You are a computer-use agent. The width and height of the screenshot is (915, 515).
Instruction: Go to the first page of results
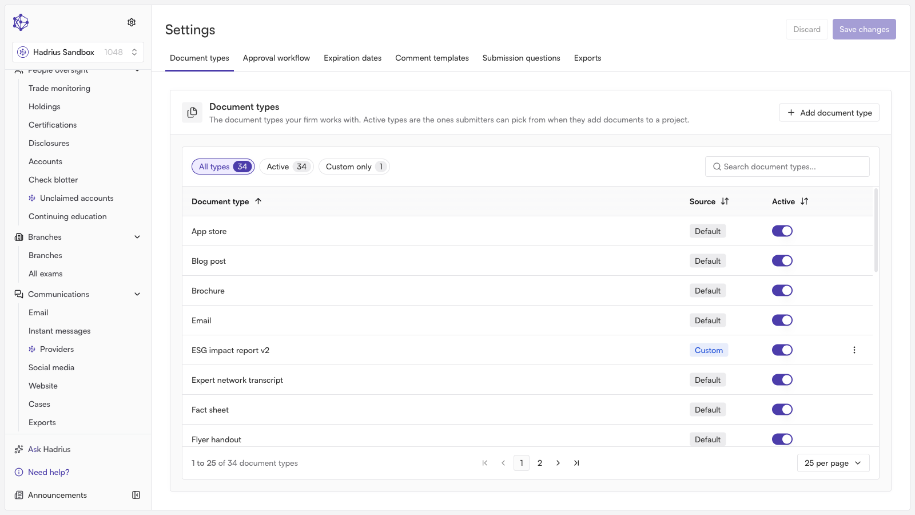tap(485, 463)
